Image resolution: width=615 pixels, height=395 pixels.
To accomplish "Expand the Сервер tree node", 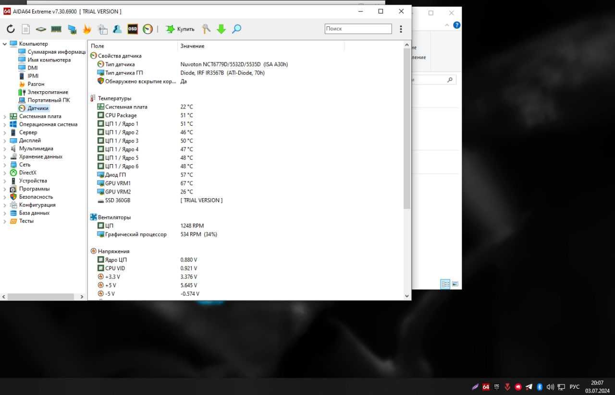I will tap(5, 132).
